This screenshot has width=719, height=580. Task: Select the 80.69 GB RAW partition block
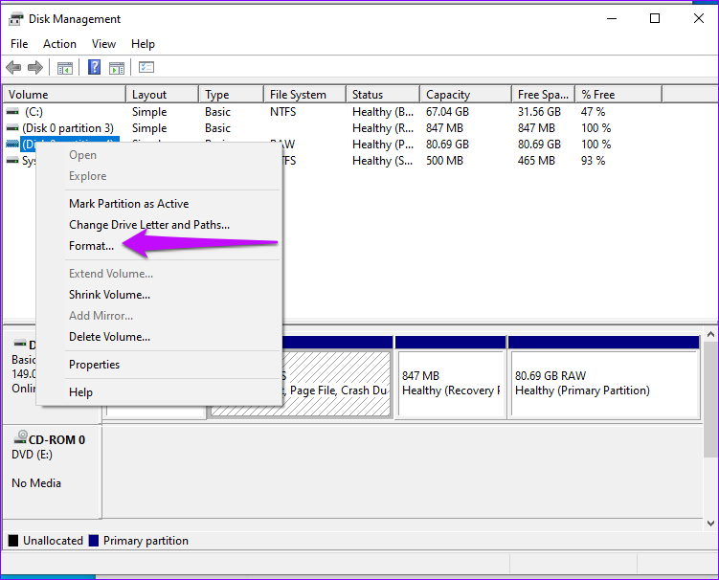click(605, 383)
